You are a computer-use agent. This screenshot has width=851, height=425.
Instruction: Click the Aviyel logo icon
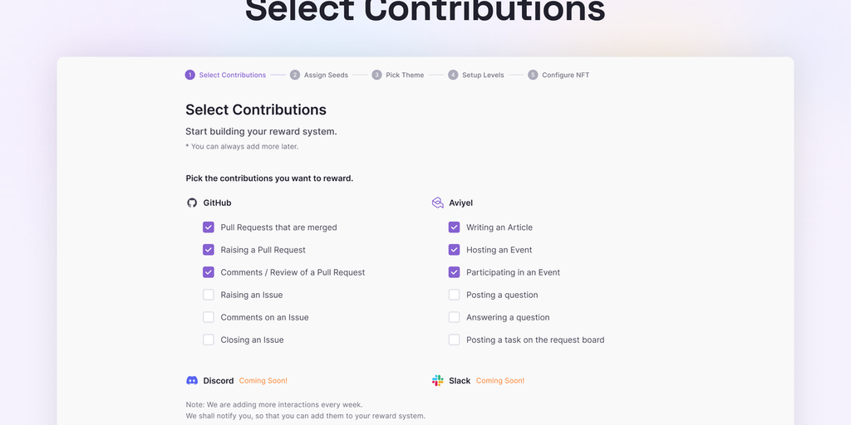coord(438,203)
